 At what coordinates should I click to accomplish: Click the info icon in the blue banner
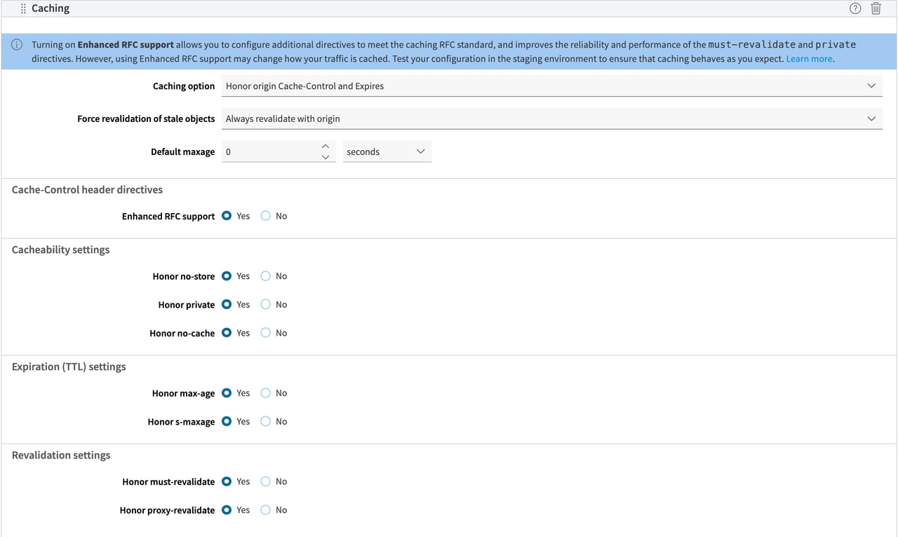pyautogui.click(x=17, y=45)
